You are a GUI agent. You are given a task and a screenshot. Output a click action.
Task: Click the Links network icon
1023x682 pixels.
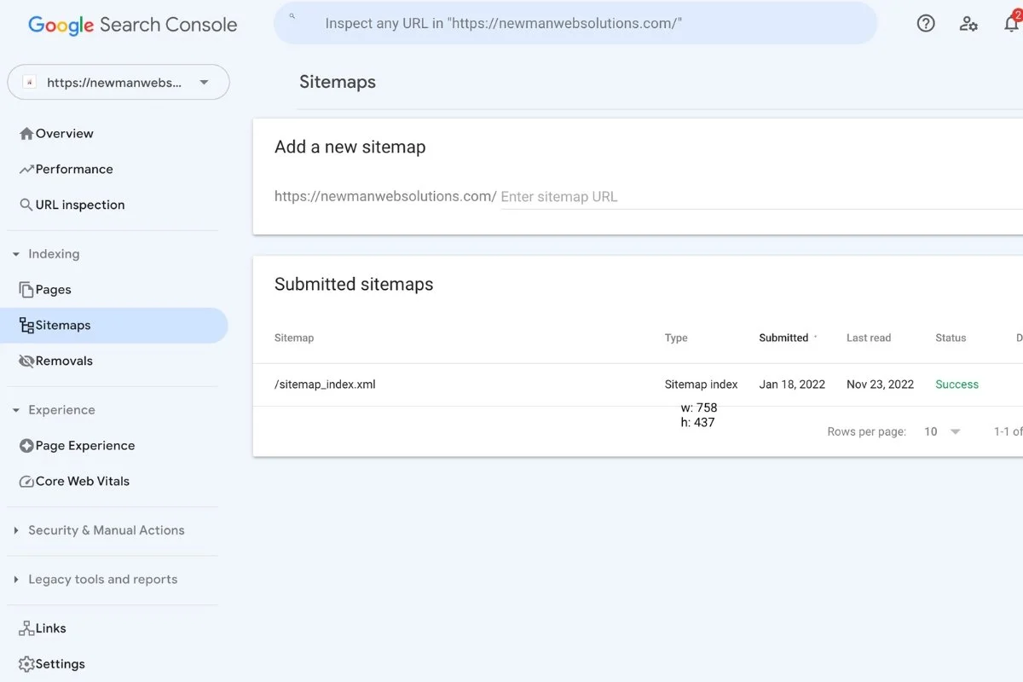26,628
